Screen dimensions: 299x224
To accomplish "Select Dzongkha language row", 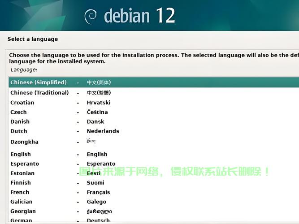I will [154, 142].
